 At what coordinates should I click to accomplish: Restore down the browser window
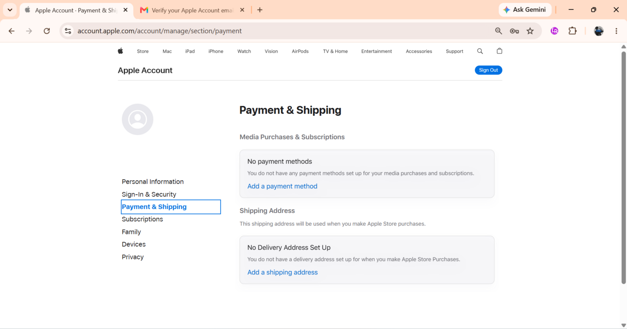(x=594, y=10)
